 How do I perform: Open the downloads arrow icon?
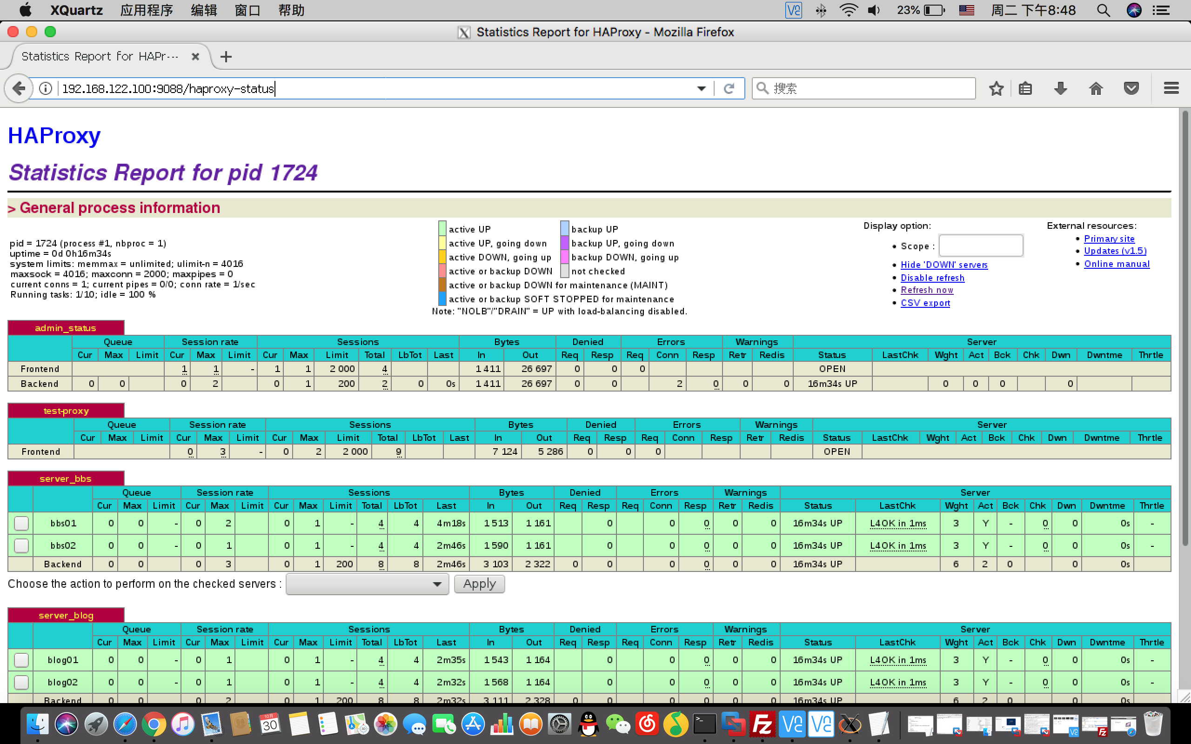pos(1061,88)
